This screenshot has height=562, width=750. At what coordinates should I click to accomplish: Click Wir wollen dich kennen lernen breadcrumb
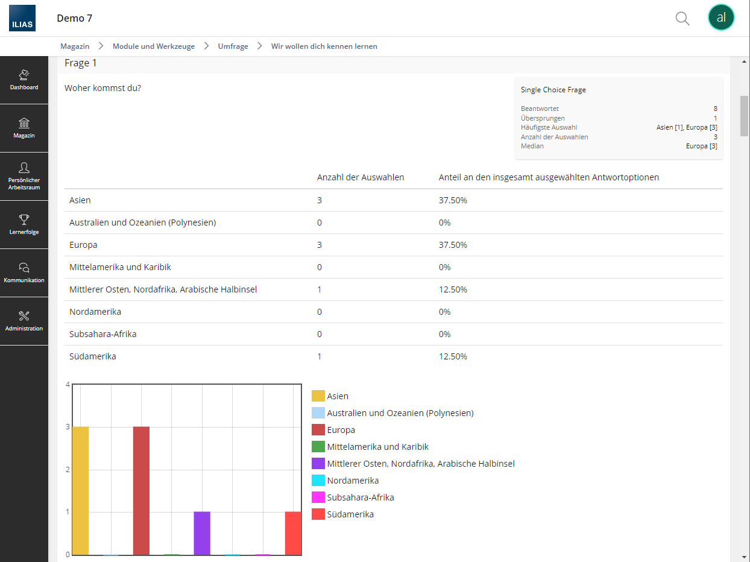[324, 46]
